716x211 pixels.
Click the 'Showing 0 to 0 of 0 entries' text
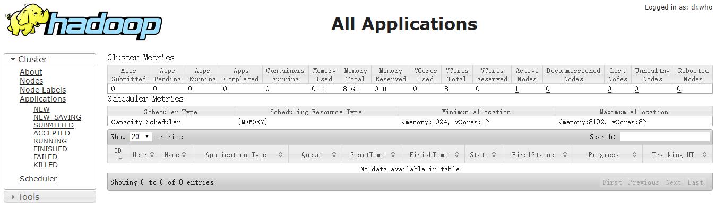pyautogui.click(x=162, y=182)
